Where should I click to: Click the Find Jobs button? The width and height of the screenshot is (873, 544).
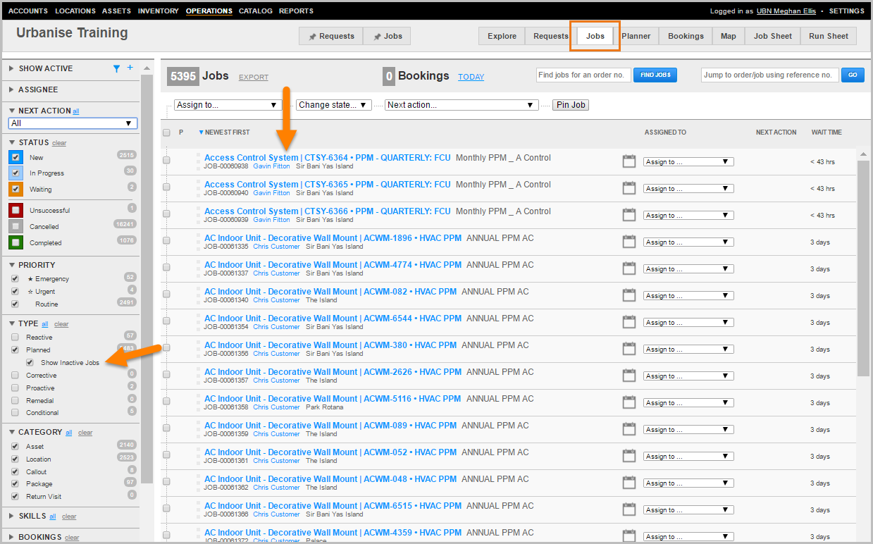point(655,75)
